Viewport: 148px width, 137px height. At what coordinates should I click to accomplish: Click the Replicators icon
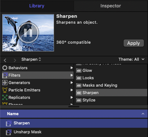coord(5,97)
